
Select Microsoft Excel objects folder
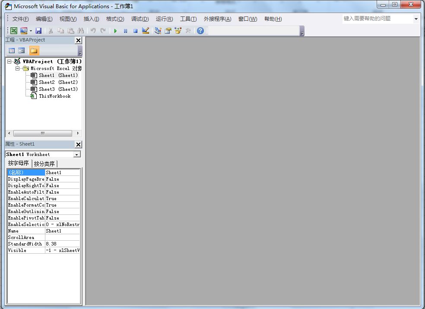(x=56, y=68)
